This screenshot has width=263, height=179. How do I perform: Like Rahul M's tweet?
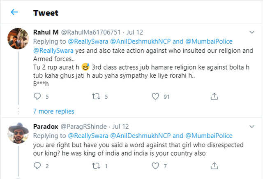(155, 97)
